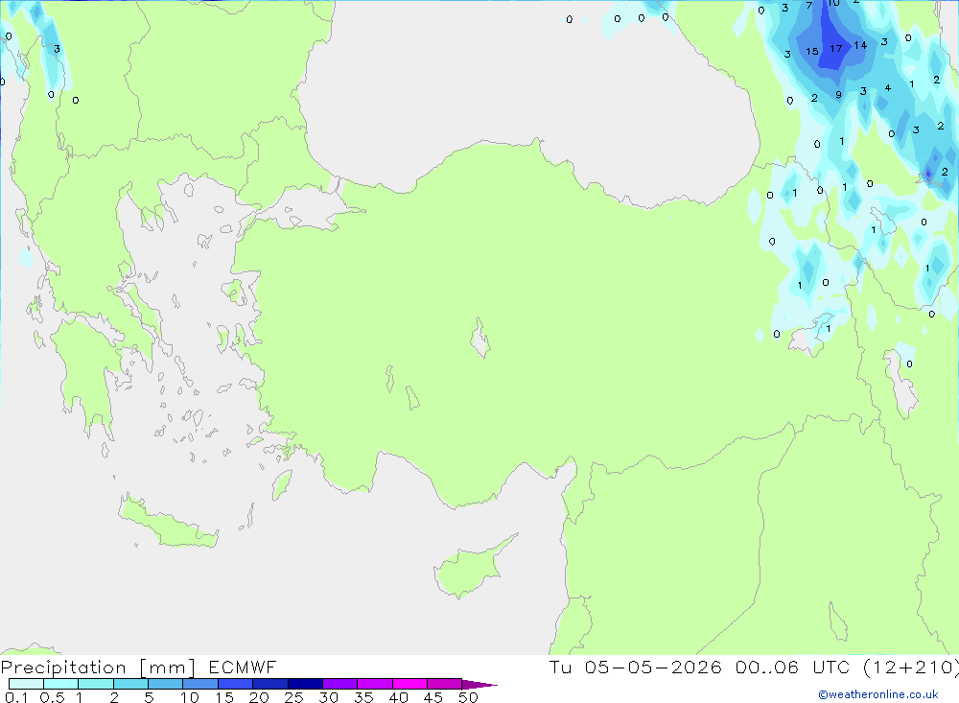Click the over-50 mm legend arrow tip
Screen dimensions: 959x703
click(x=479, y=684)
